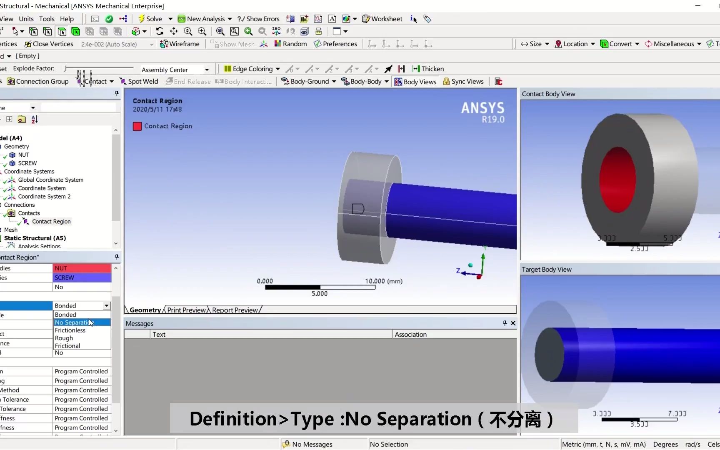Screen dimensions: 720x450
Task: Toggle the Thicken option
Action: coord(428,69)
